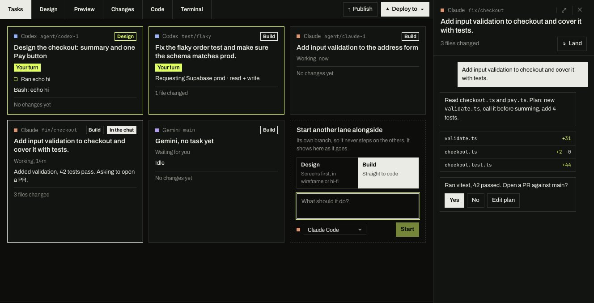The height and width of the screenshot is (303, 594).
Task: Open the checkout.test.ts changed file row
Action: 508,165
